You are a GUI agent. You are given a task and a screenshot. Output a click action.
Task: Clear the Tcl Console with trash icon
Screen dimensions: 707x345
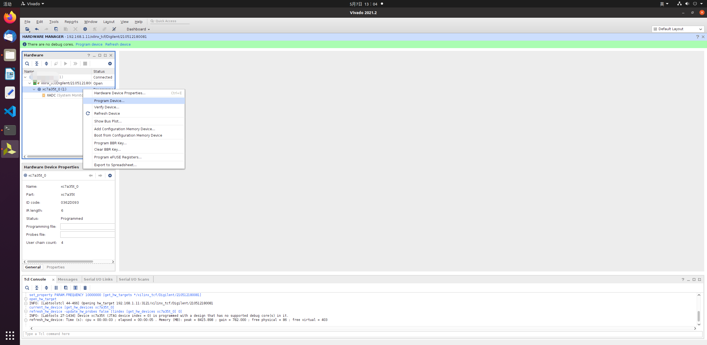click(85, 288)
